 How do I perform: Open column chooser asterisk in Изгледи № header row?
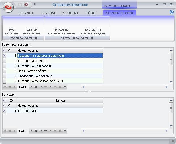click(x=4, y=106)
